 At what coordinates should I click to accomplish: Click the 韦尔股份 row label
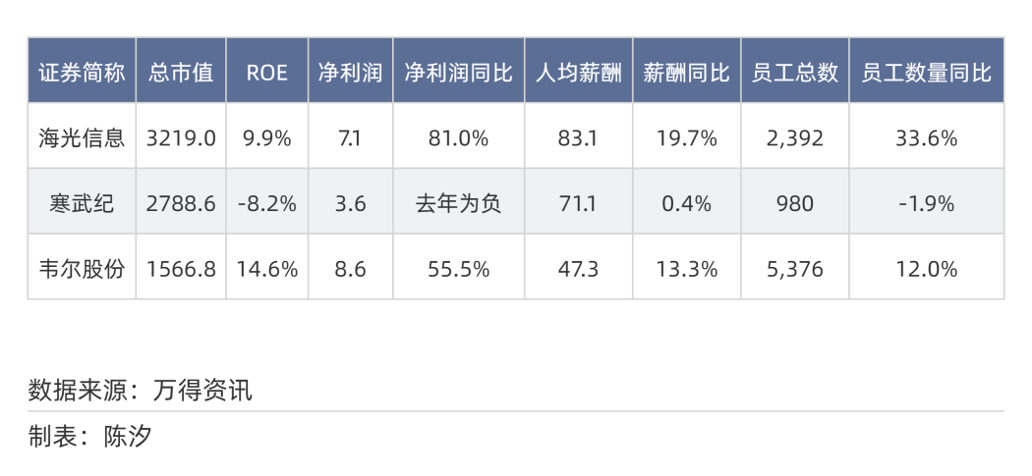click(82, 268)
